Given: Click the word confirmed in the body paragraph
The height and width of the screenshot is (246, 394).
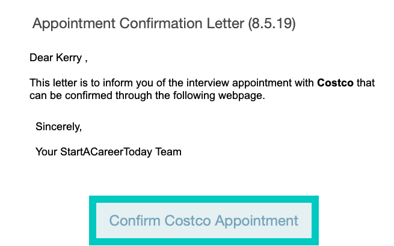Looking at the screenshot, I should pos(88,95).
